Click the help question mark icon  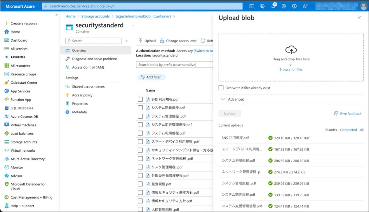[x=294, y=6]
